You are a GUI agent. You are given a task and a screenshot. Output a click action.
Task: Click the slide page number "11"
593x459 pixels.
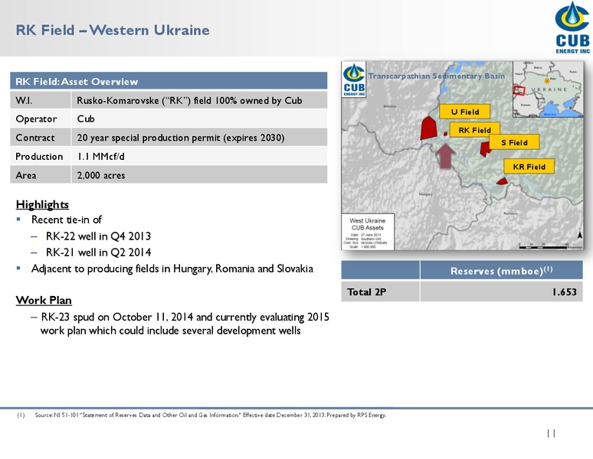[x=551, y=433]
